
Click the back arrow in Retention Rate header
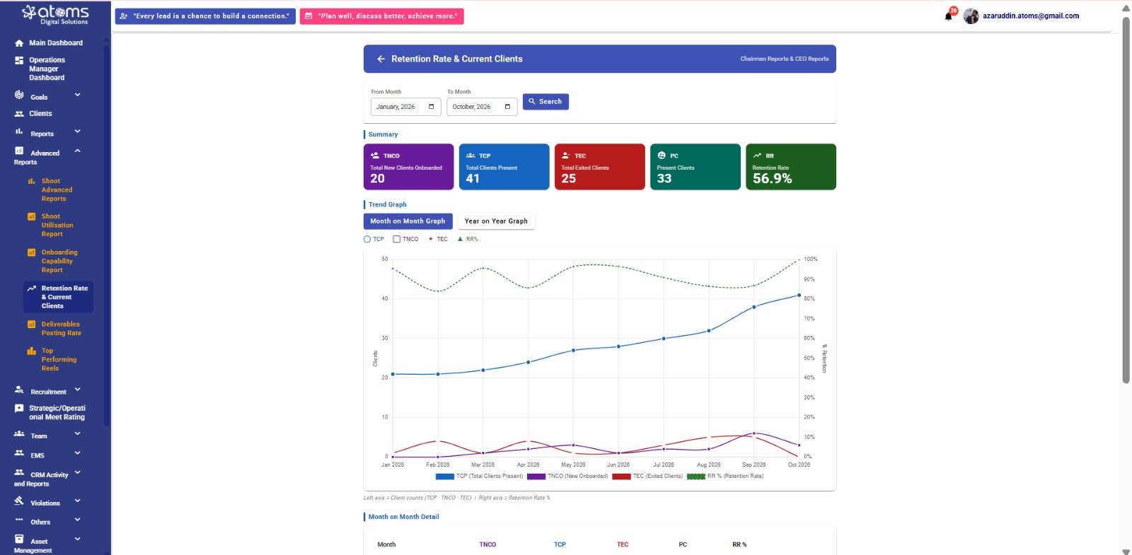point(381,59)
